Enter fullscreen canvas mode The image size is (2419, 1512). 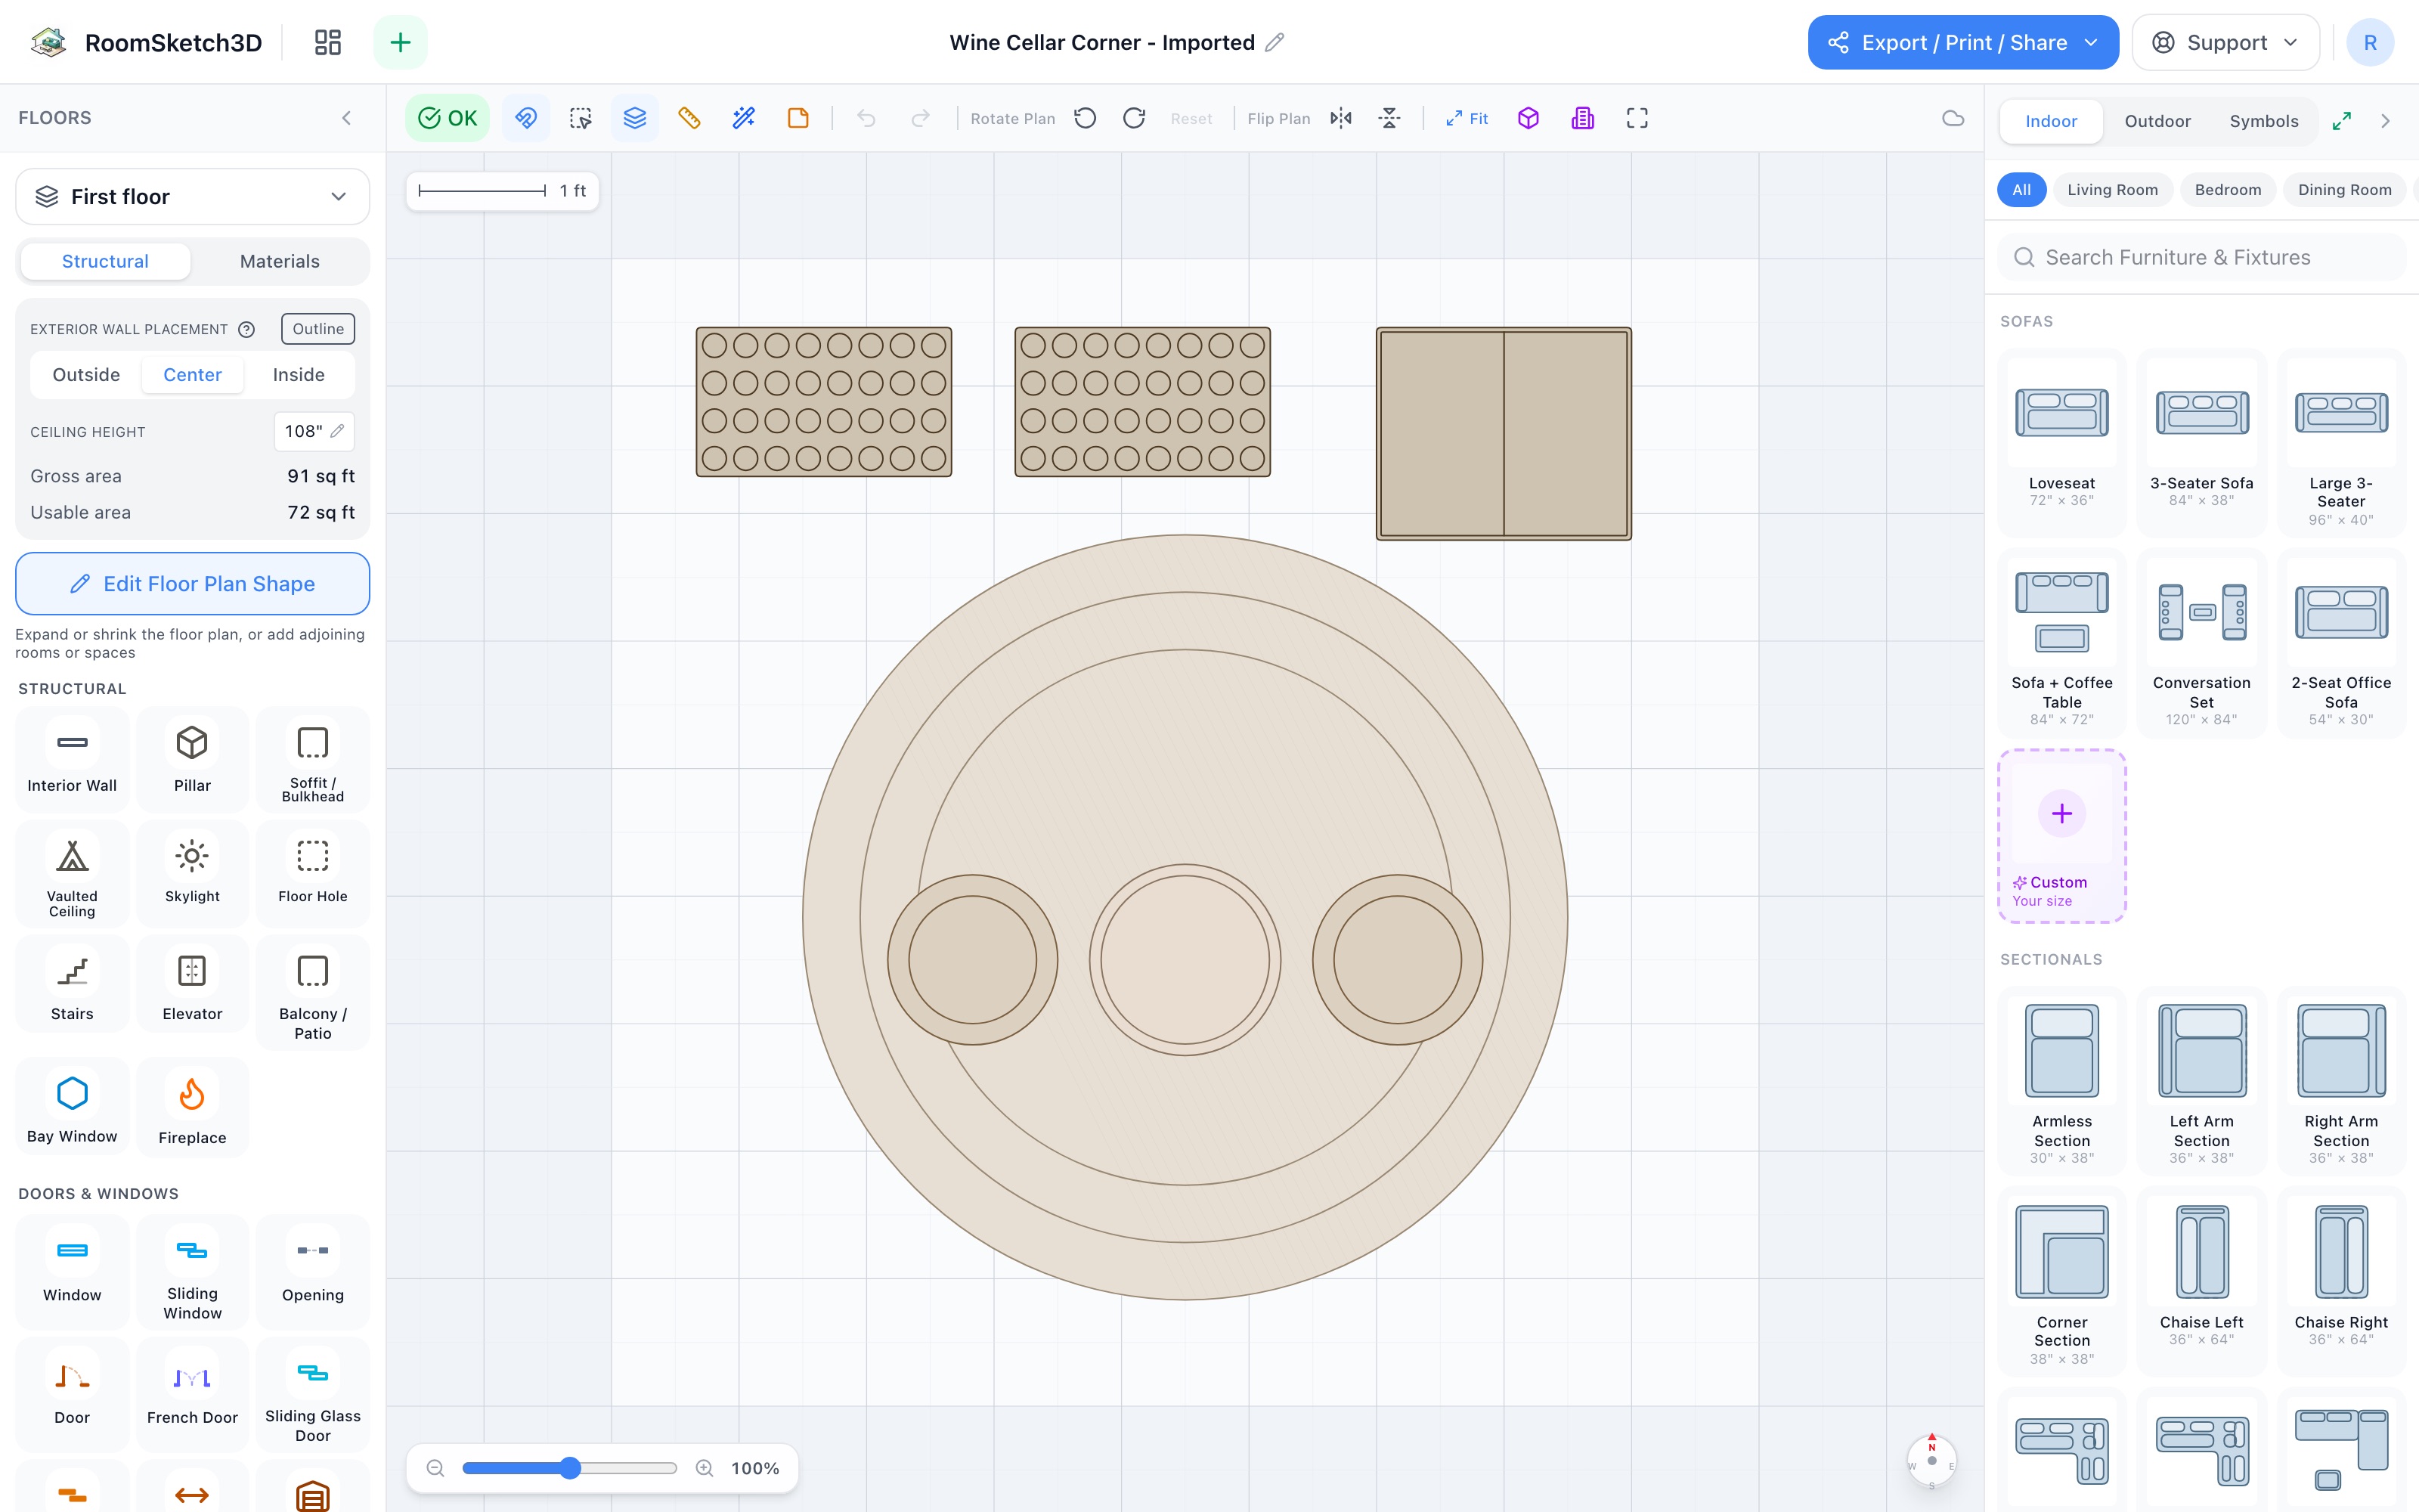pos(1637,118)
